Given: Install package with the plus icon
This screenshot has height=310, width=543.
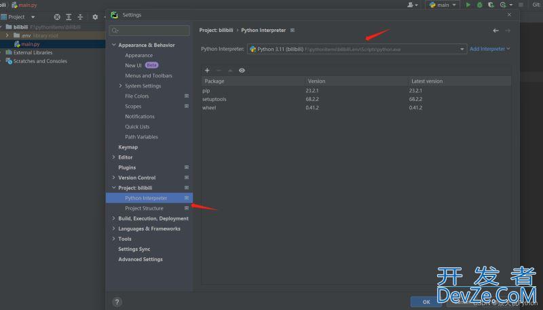Looking at the screenshot, I should tap(207, 71).
